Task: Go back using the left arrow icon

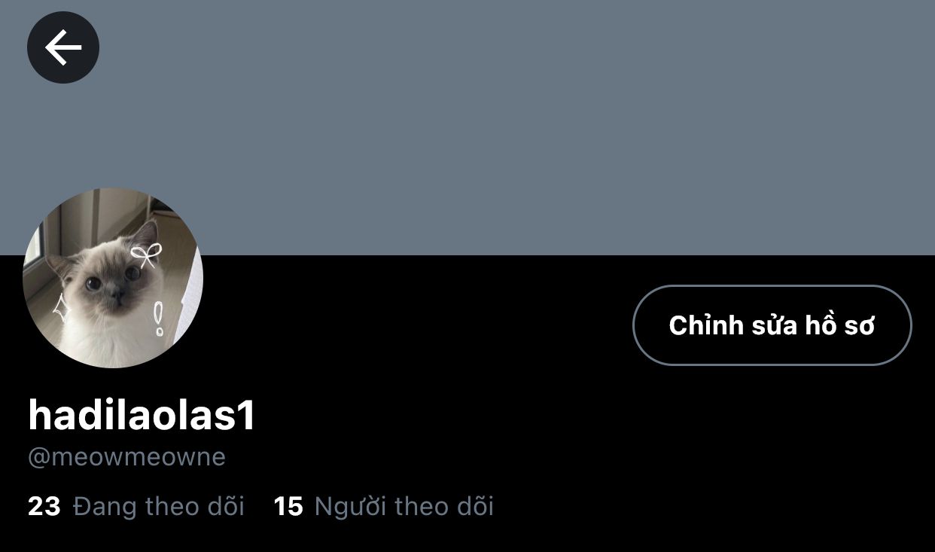Action: click(63, 47)
